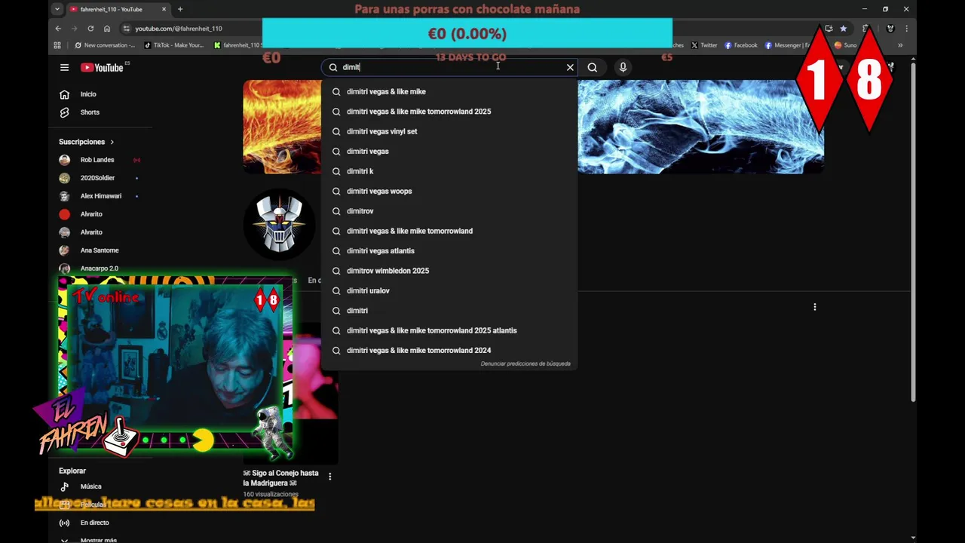Image resolution: width=965 pixels, height=543 pixels.
Task: Click the browser forward arrow
Action: click(74, 29)
